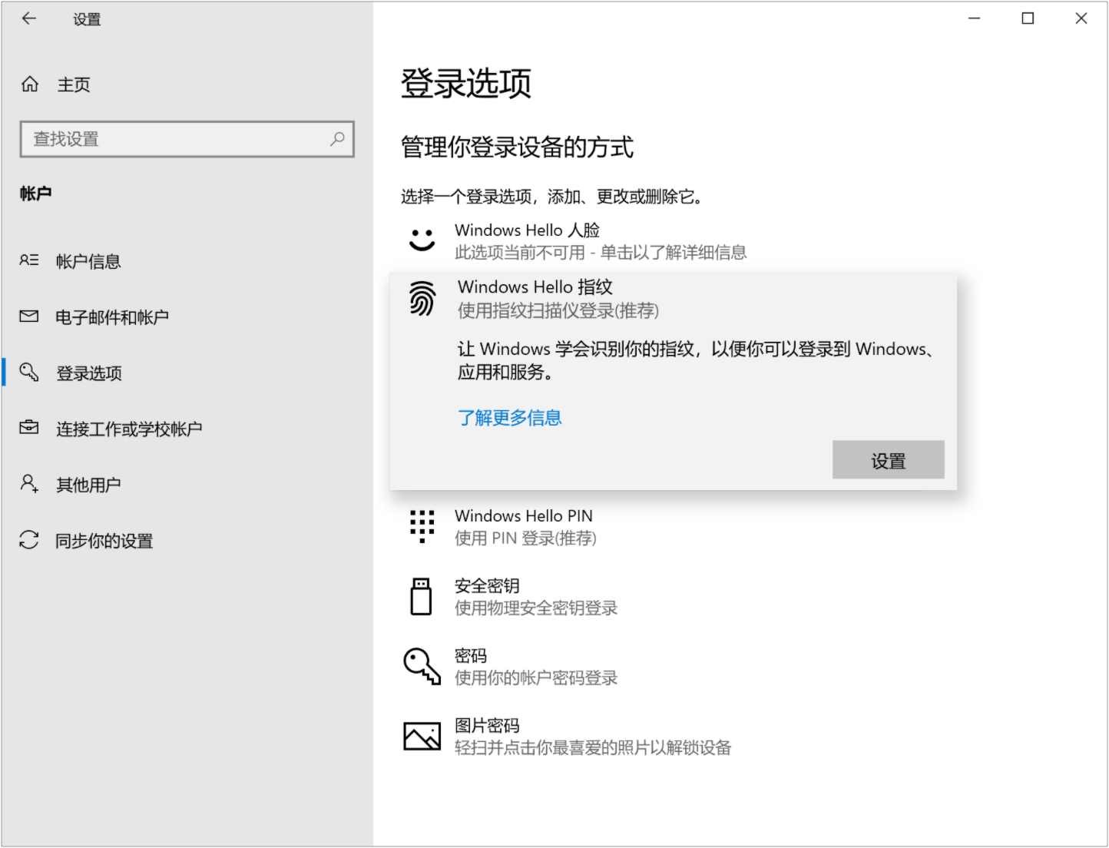This screenshot has width=1109, height=848.
Task: Click the fingerprint icon for Windows Hello 指纹
Action: click(x=422, y=299)
